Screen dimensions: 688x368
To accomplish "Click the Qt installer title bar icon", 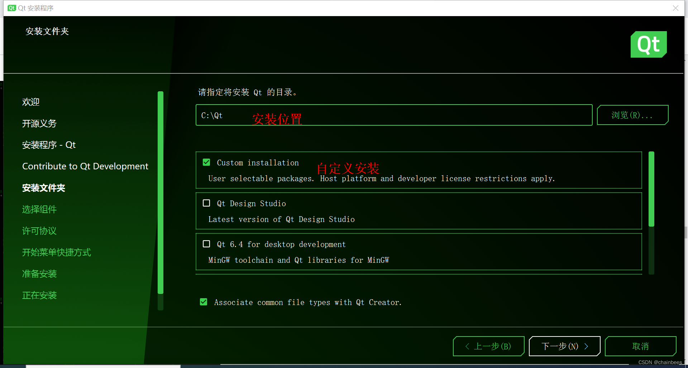I will (12, 8).
